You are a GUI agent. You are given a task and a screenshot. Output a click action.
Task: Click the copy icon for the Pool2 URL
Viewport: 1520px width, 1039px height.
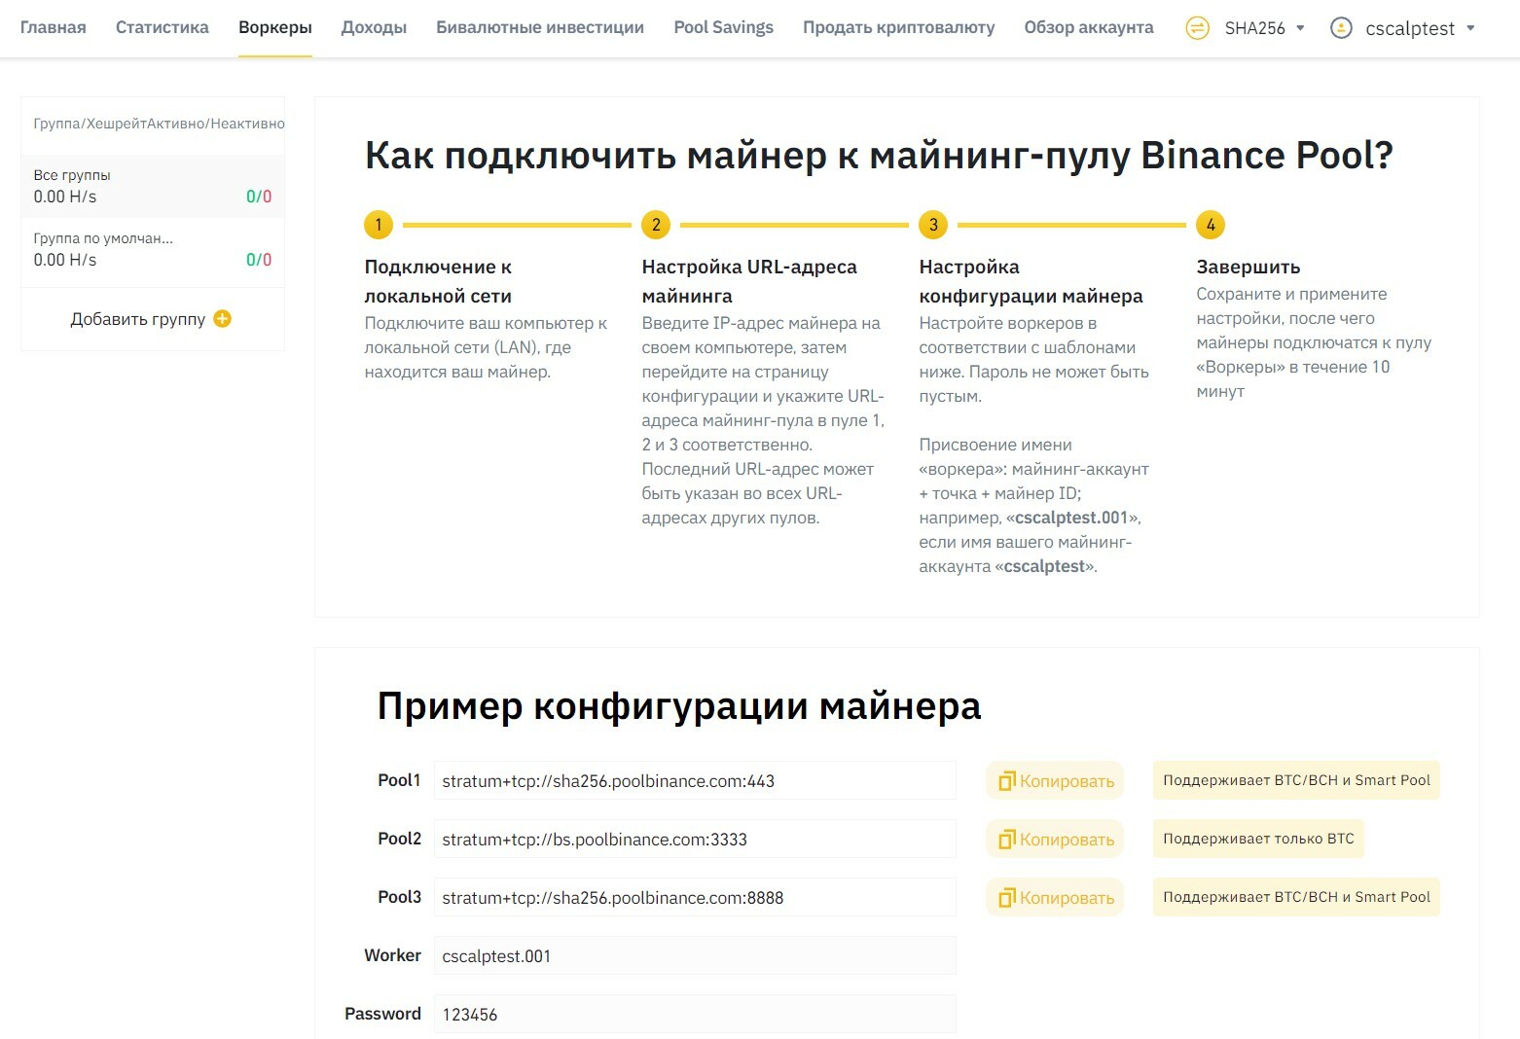(x=1007, y=840)
